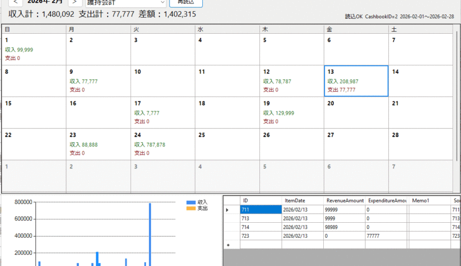The height and width of the screenshot is (266, 461).
Task: Sort grid by the ID column header
Action: pos(260,200)
